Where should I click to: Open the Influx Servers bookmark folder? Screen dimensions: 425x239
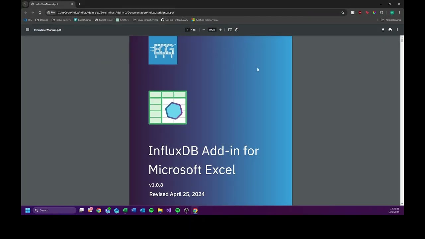[61, 20]
